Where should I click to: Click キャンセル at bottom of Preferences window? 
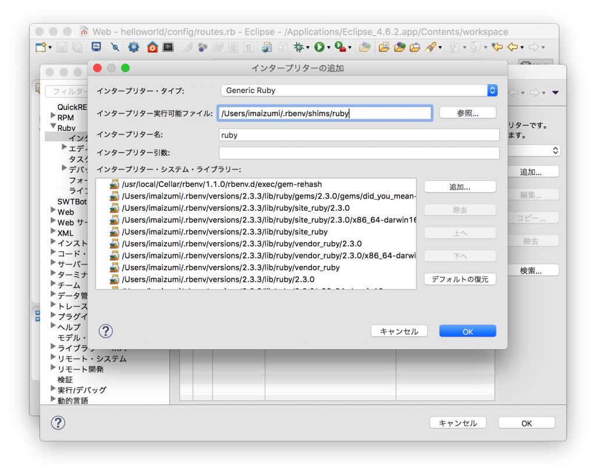pos(458,423)
